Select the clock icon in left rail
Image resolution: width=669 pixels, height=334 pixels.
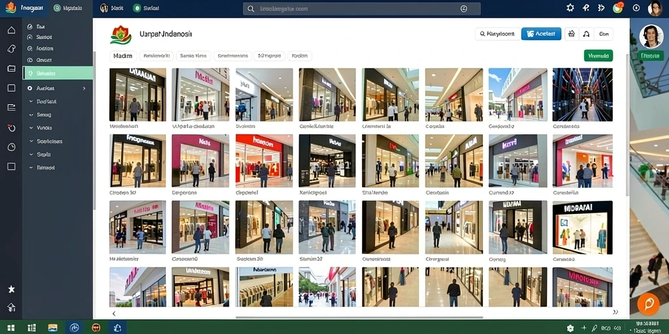point(12,147)
